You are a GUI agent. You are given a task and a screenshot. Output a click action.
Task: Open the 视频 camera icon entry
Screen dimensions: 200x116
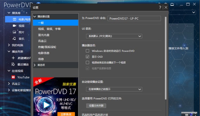pos(14,26)
